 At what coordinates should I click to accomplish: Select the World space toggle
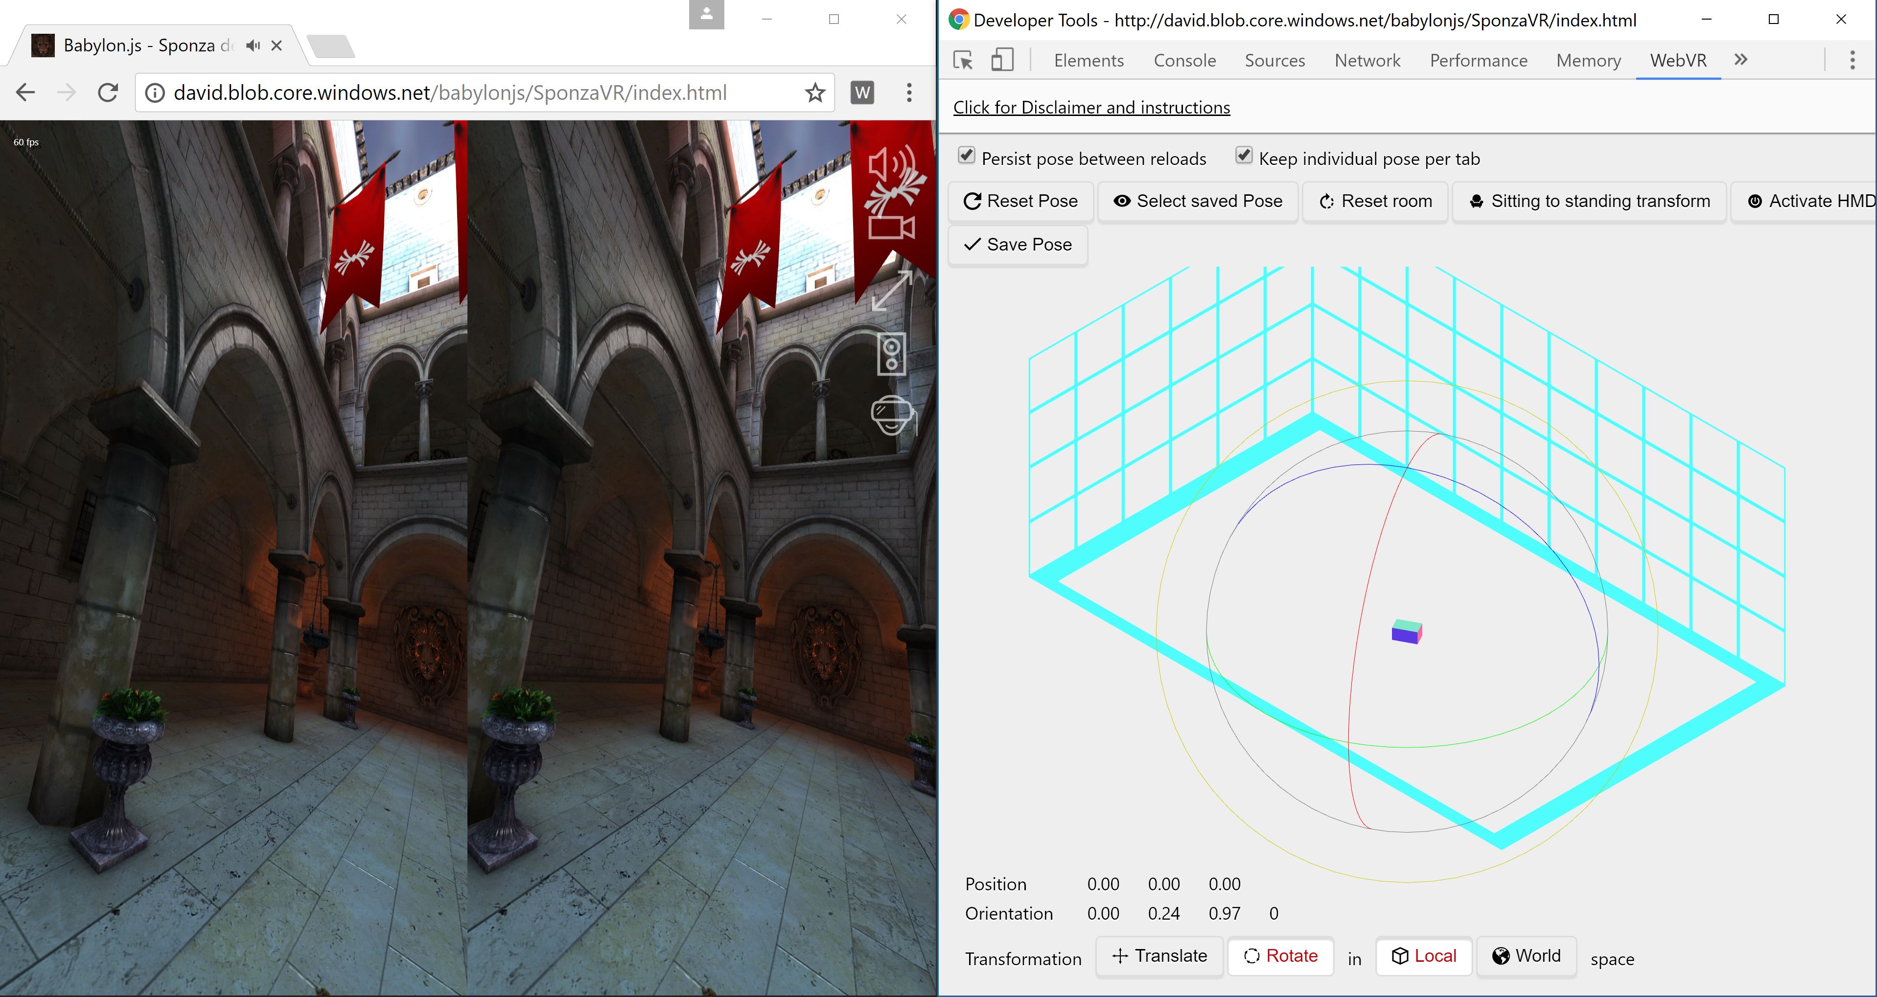(x=1527, y=955)
